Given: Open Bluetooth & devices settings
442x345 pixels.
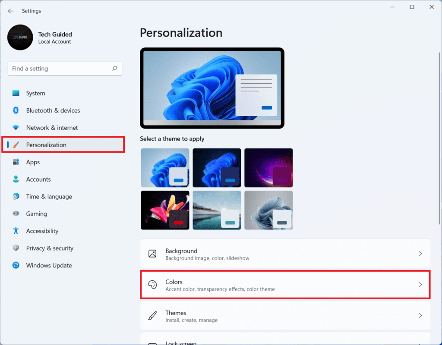Looking at the screenshot, I should pos(16,110).
